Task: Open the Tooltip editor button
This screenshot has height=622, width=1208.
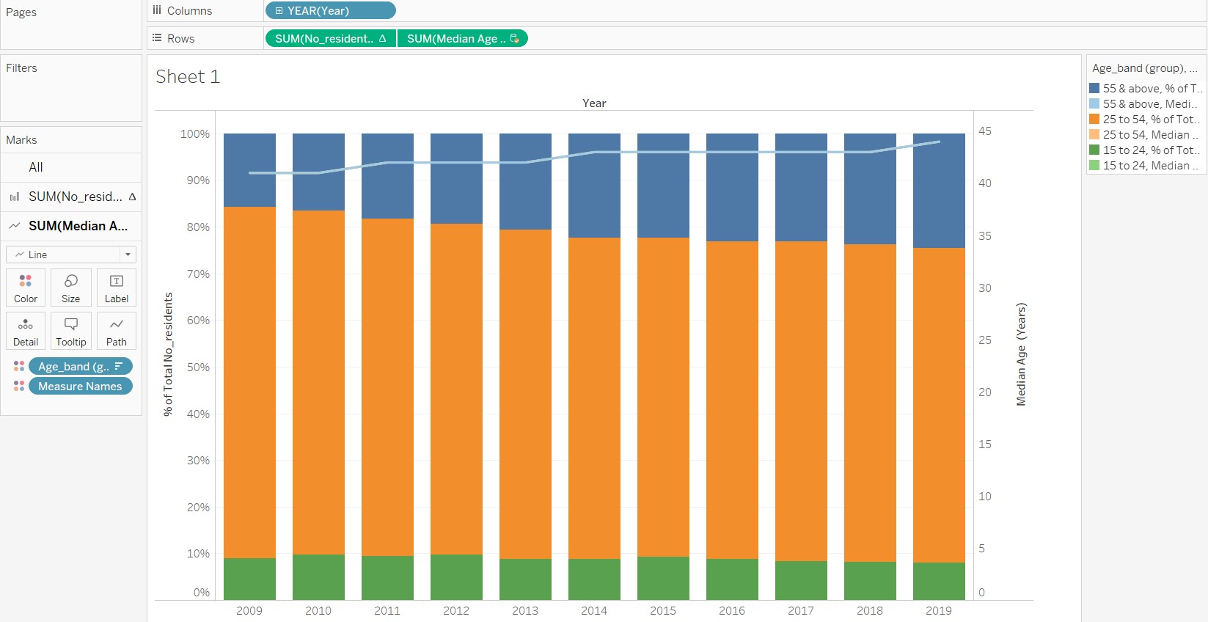Action: point(71,331)
